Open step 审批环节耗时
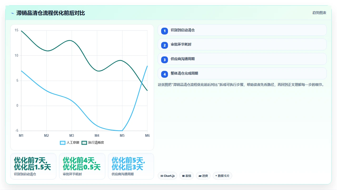This screenshot has height=190, width=337. coord(242,45)
